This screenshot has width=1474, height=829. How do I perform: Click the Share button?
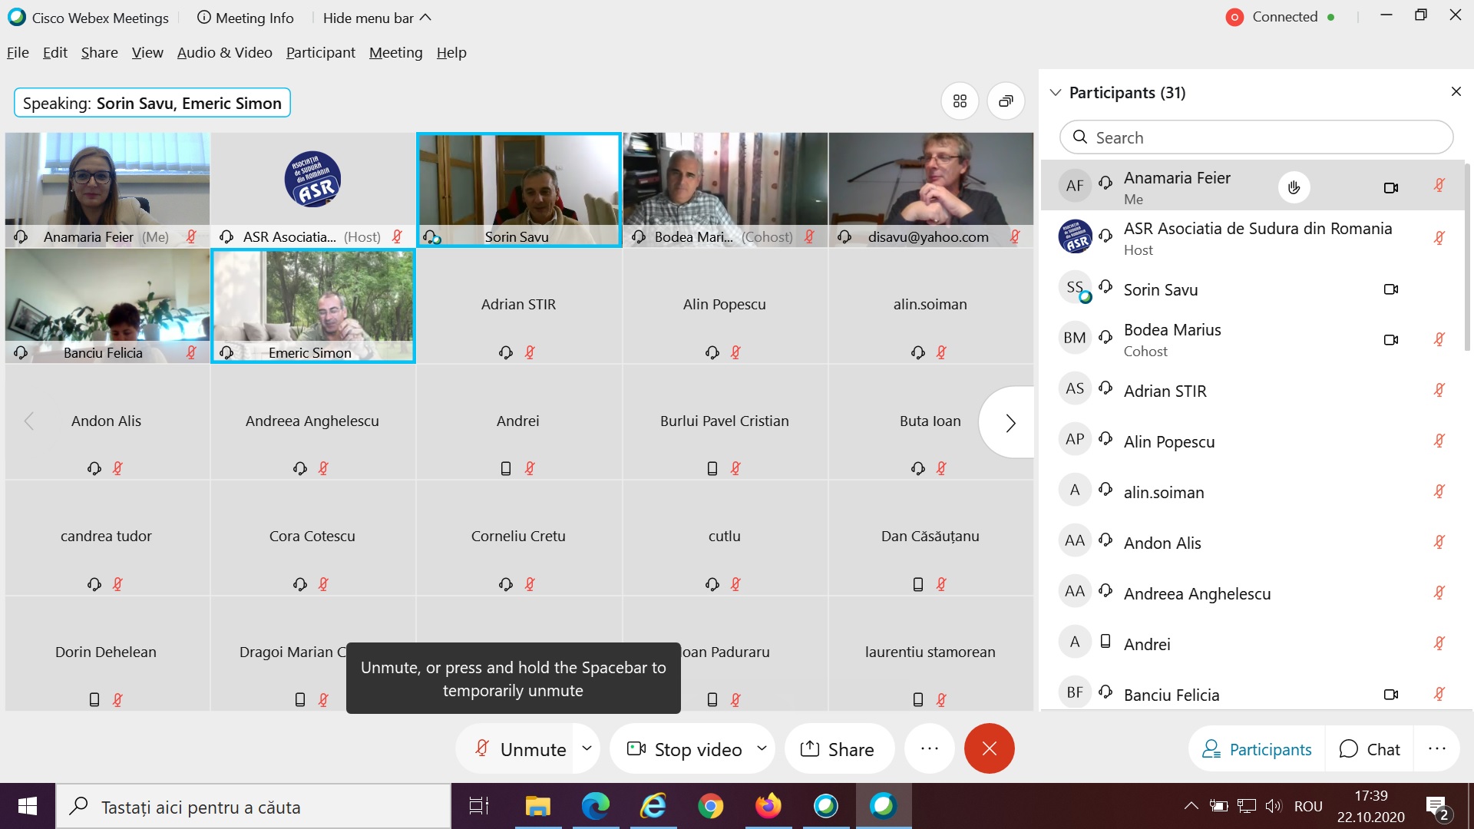click(838, 748)
